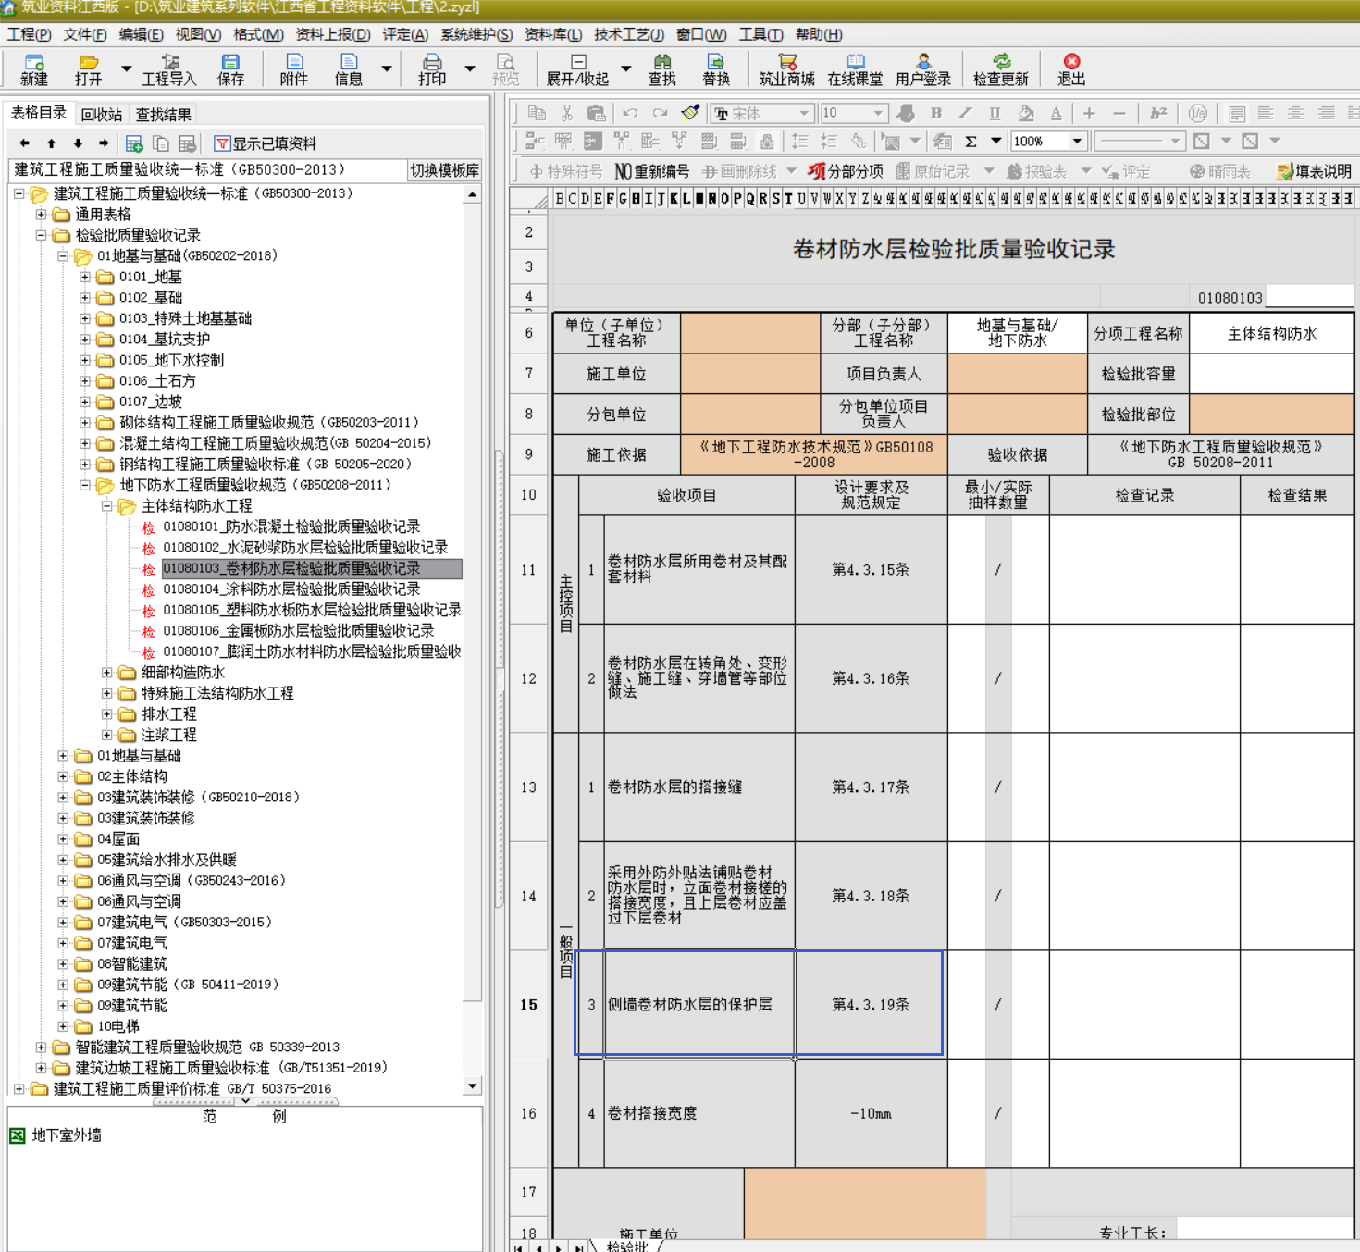This screenshot has width=1360, height=1252.
Task: Collapse 检验批质量验收记录 tree node
Action: [41, 235]
